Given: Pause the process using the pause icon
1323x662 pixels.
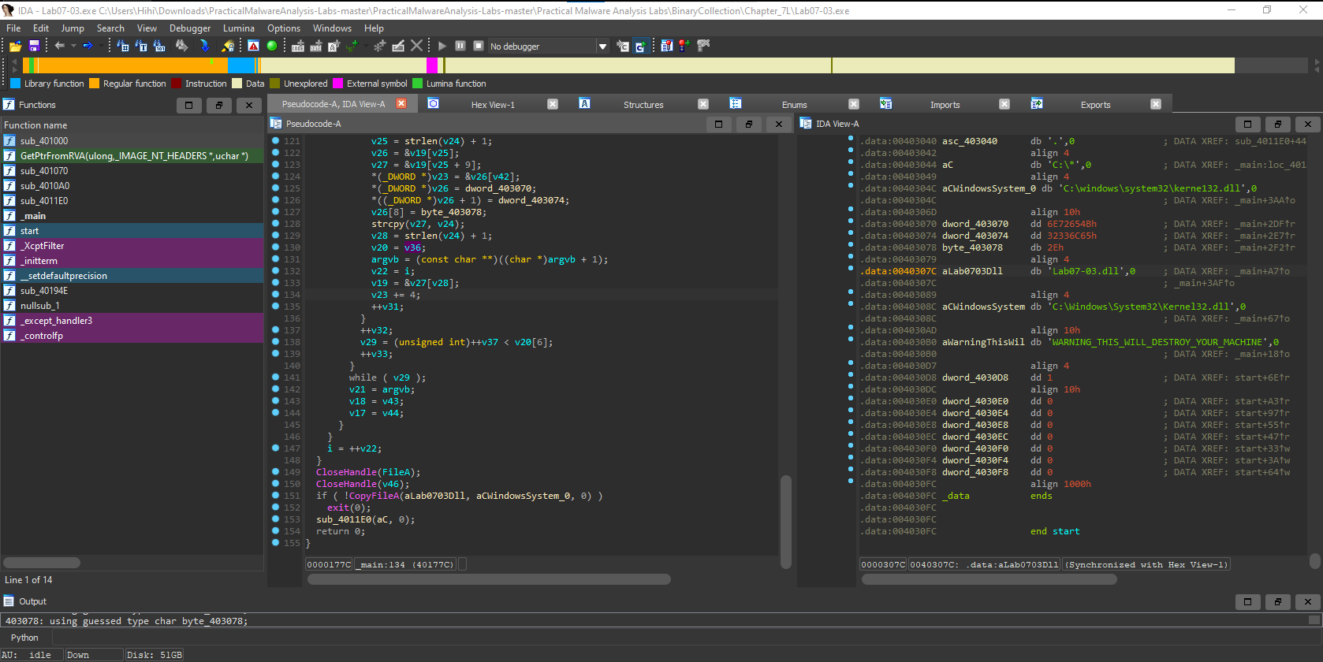Looking at the screenshot, I should [x=460, y=46].
